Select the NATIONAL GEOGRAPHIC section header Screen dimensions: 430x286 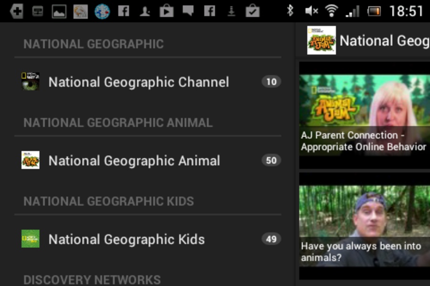click(x=94, y=44)
